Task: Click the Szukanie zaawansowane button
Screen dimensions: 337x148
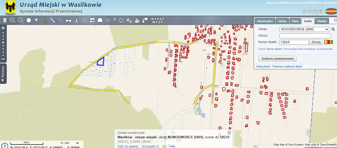Action: pyautogui.click(x=277, y=58)
